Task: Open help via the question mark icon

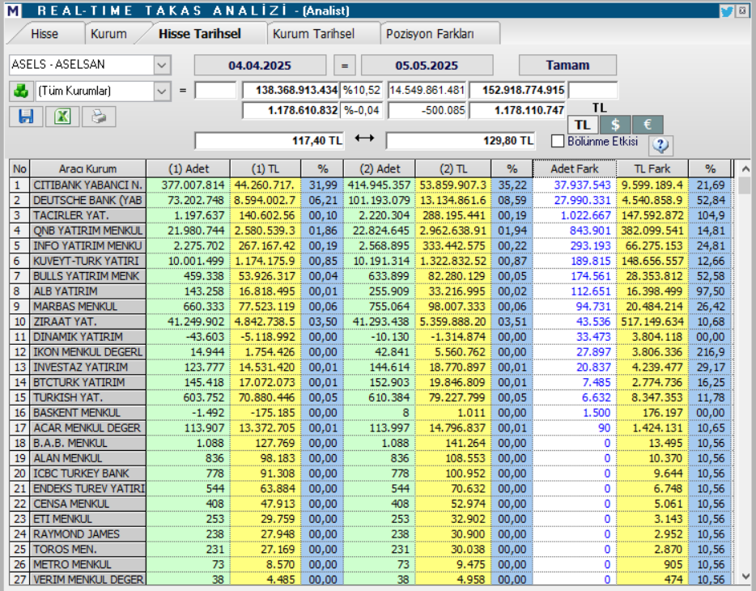Action: 660,145
